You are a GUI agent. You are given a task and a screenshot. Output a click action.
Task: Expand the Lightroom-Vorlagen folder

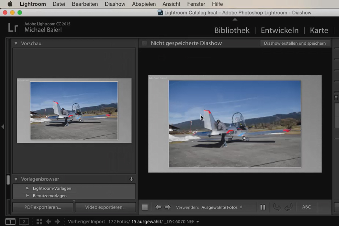pos(27,188)
